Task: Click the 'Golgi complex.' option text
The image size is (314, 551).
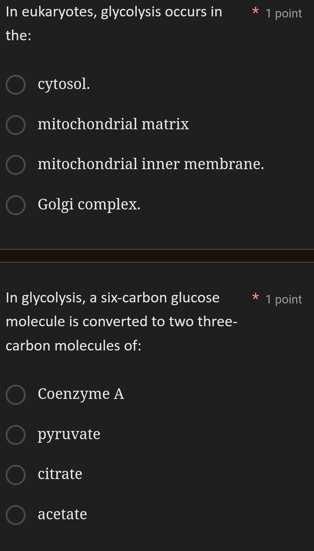Action: pos(89,204)
